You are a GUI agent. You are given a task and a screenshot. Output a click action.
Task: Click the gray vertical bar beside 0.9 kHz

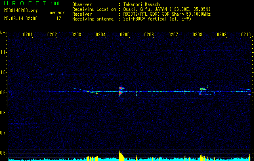click(8, 93)
